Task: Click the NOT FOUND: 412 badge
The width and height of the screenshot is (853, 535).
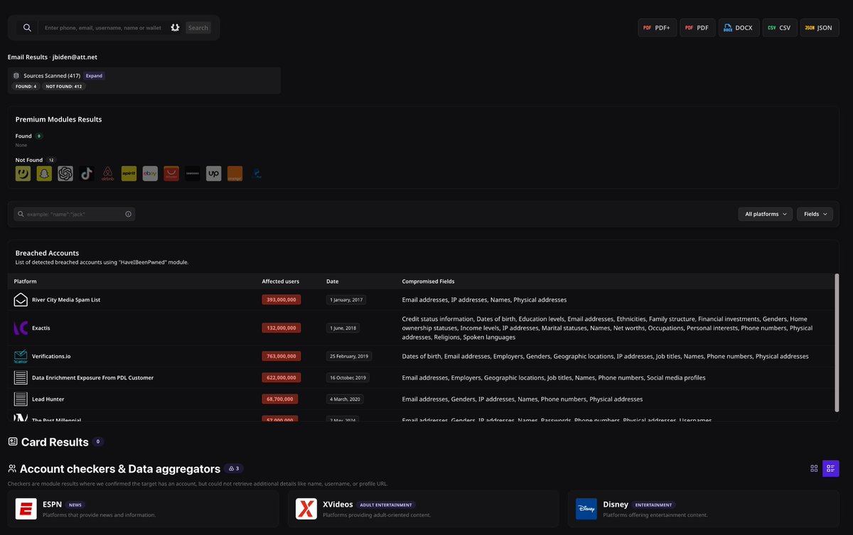Action: (64, 87)
